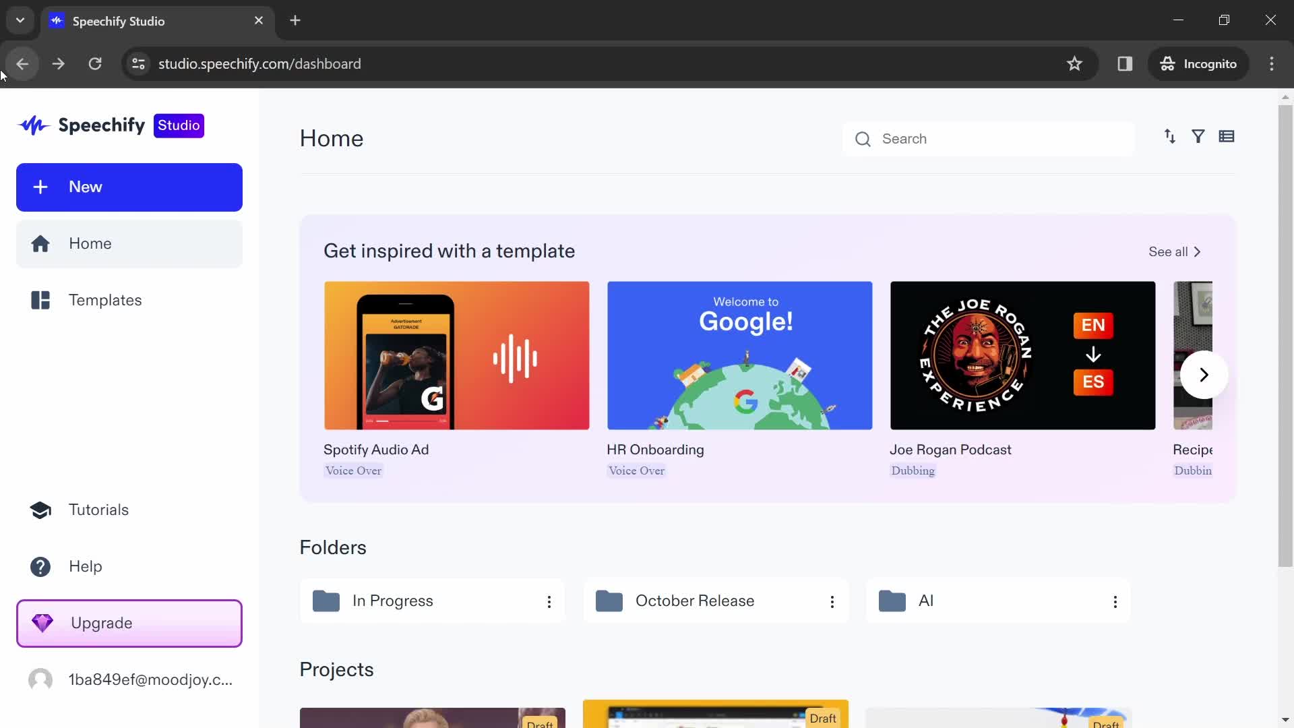Click the filter icon

point(1199,136)
